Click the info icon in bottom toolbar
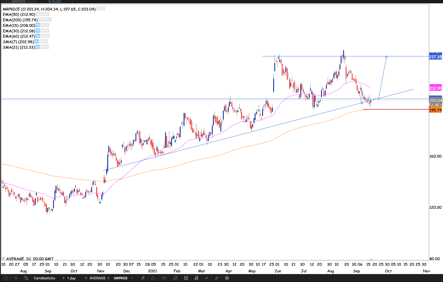This screenshot has width=443, height=282. point(6,278)
